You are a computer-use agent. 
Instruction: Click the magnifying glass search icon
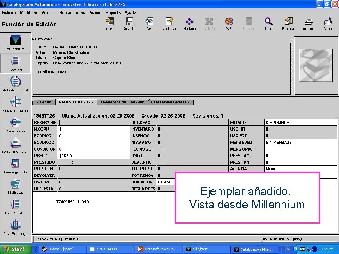[x=269, y=24]
